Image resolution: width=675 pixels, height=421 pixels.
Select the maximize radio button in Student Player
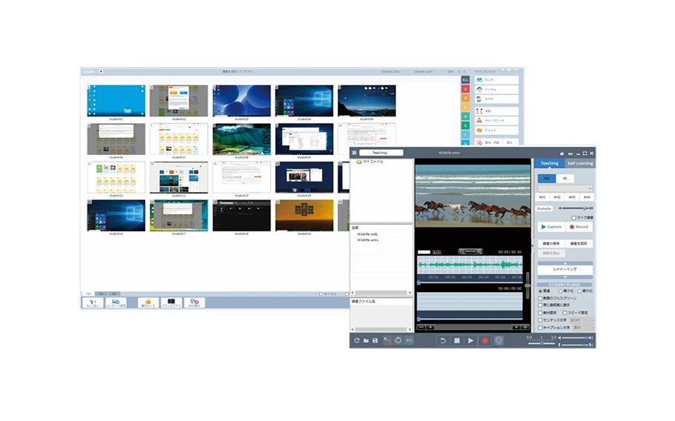coord(579,291)
